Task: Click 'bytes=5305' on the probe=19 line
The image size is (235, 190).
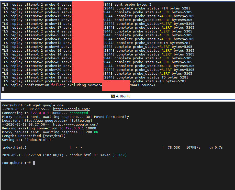Action: click(184, 39)
